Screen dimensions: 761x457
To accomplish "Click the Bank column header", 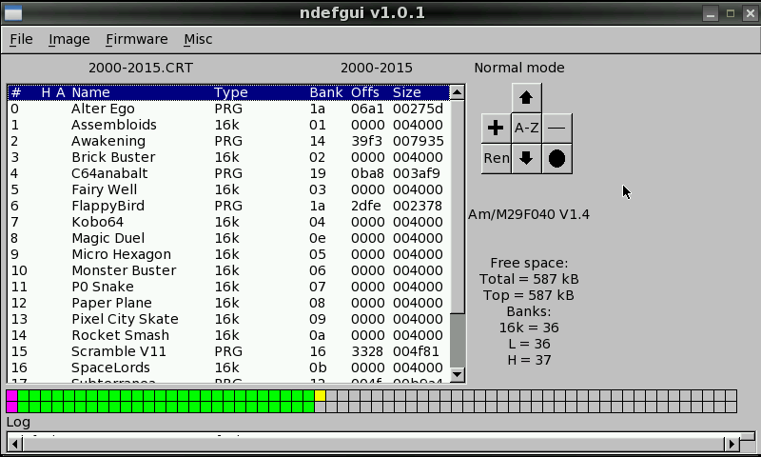I will 326,92.
